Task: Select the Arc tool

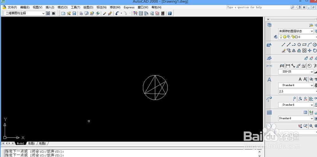Action: pos(309,45)
